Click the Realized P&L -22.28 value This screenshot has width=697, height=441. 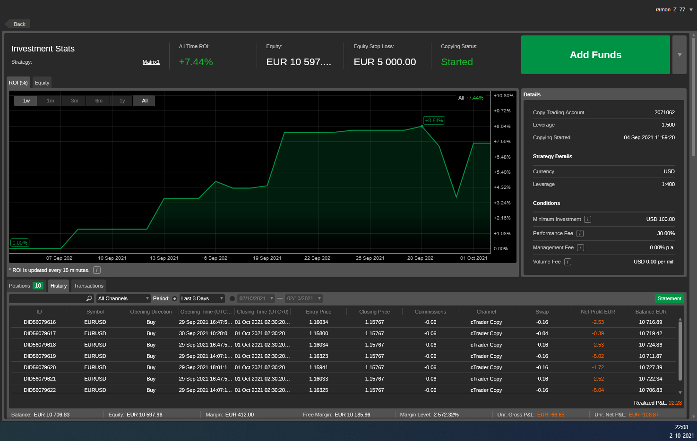click(x=675, y=403)
